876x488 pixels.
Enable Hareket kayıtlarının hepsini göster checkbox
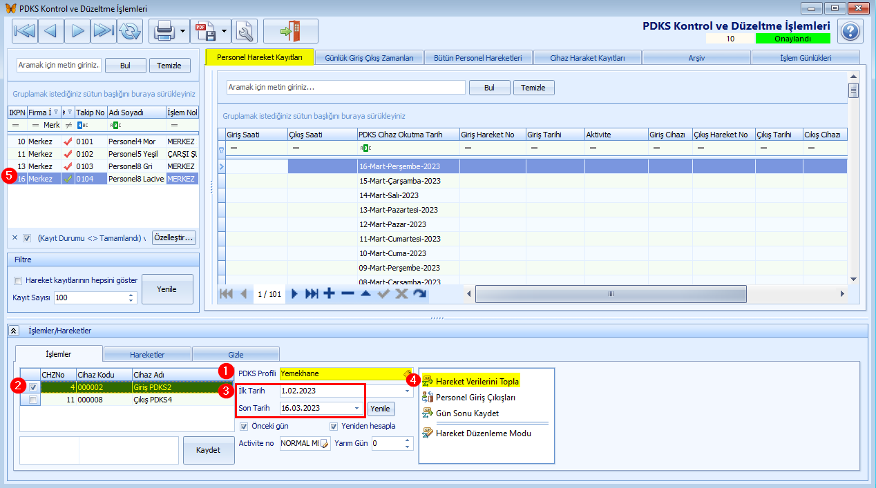(x=18, y=280)
